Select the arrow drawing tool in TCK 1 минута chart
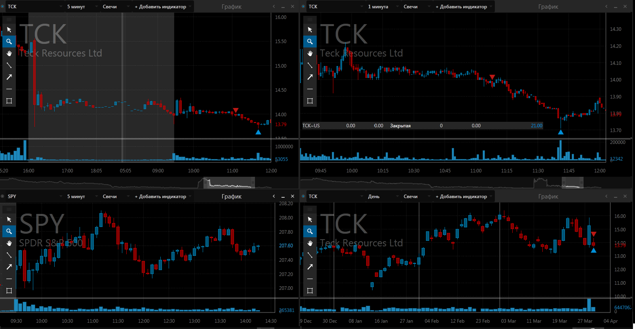635x329 pixels. click(x=310, y=77)
